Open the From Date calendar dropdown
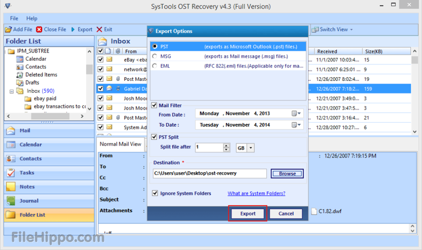422x250 pixels. pos(296,113)
